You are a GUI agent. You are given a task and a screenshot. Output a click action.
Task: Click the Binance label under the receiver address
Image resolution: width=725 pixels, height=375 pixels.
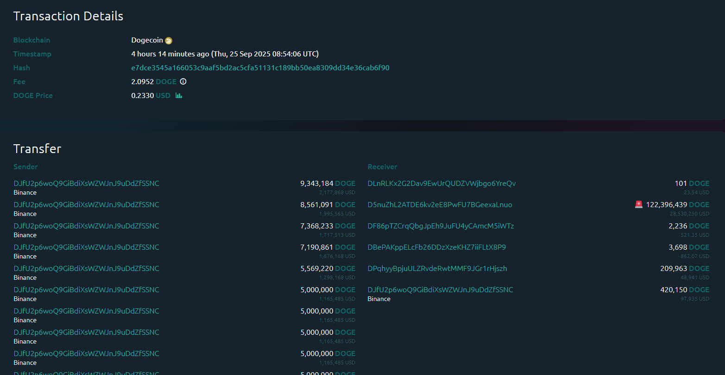point(379,299)
